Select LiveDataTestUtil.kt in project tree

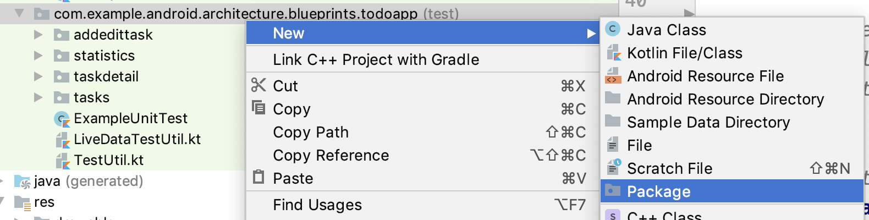pos(137,139)
